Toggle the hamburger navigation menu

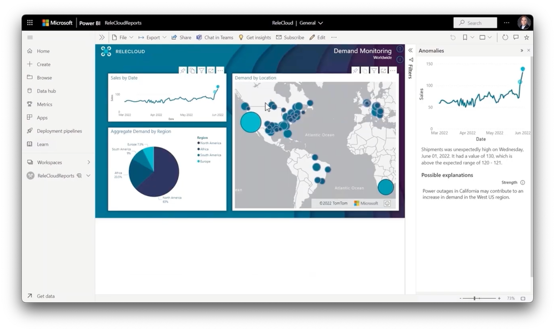point(30,37)
